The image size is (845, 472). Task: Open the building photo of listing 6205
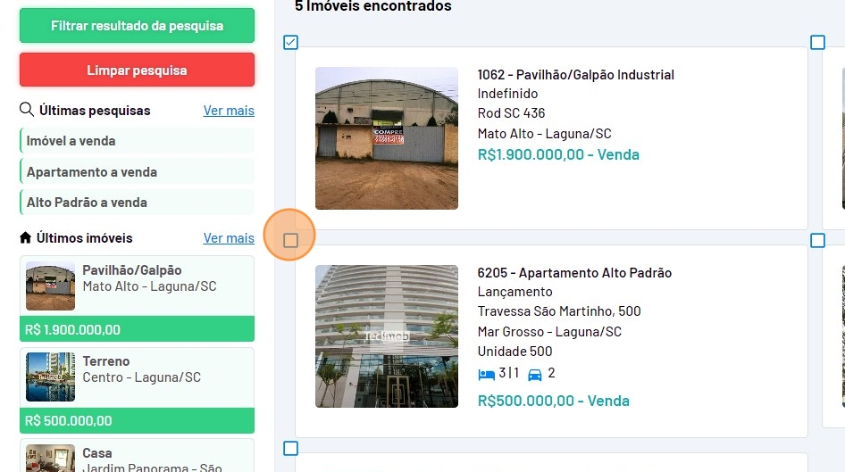coord(386,336)
